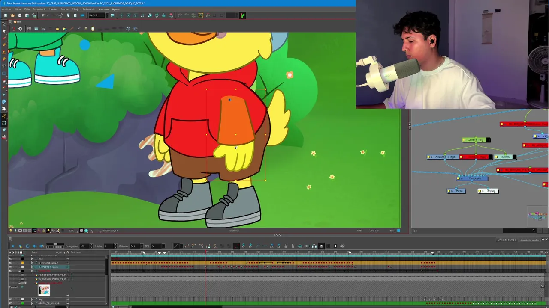549x308 pixels.
Task: Select the Composite node
Action: [x=473, y=178]
